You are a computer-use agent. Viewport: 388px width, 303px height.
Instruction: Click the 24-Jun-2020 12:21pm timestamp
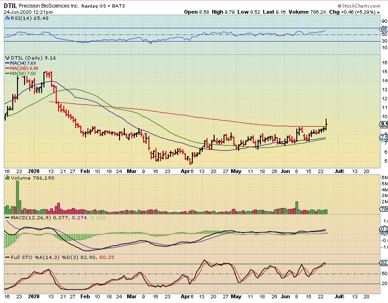pos(28,12)
